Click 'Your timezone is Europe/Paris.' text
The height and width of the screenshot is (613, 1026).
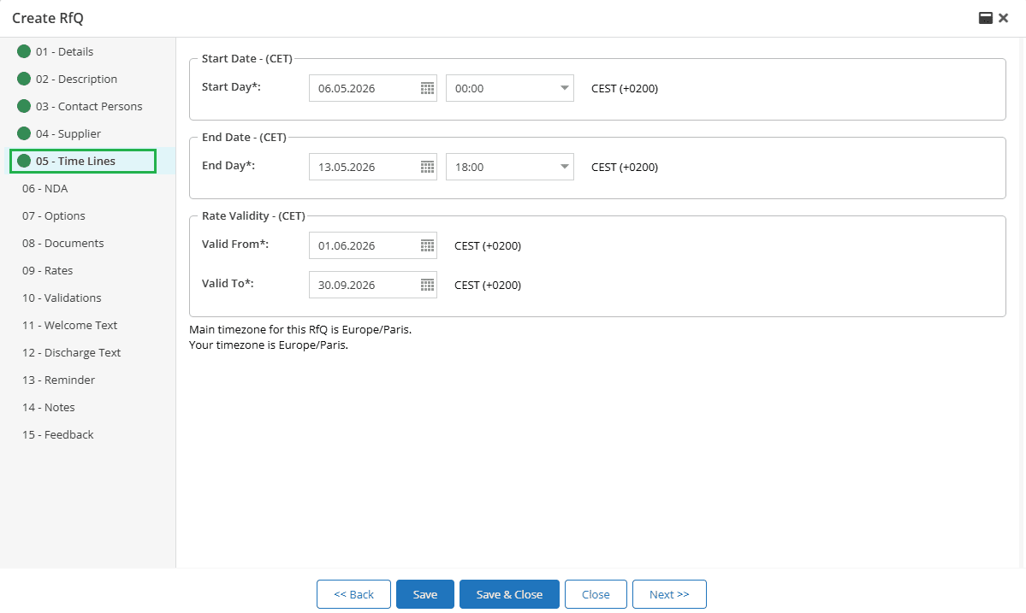pos(269,345)
